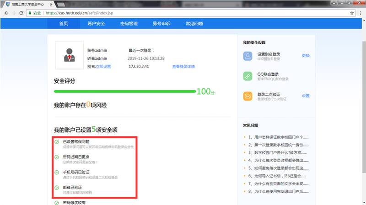Open FAQ 5 如何避免每次登录都会出现这
This screenshot has width=366, height=205.
click(x=278, y=168)
